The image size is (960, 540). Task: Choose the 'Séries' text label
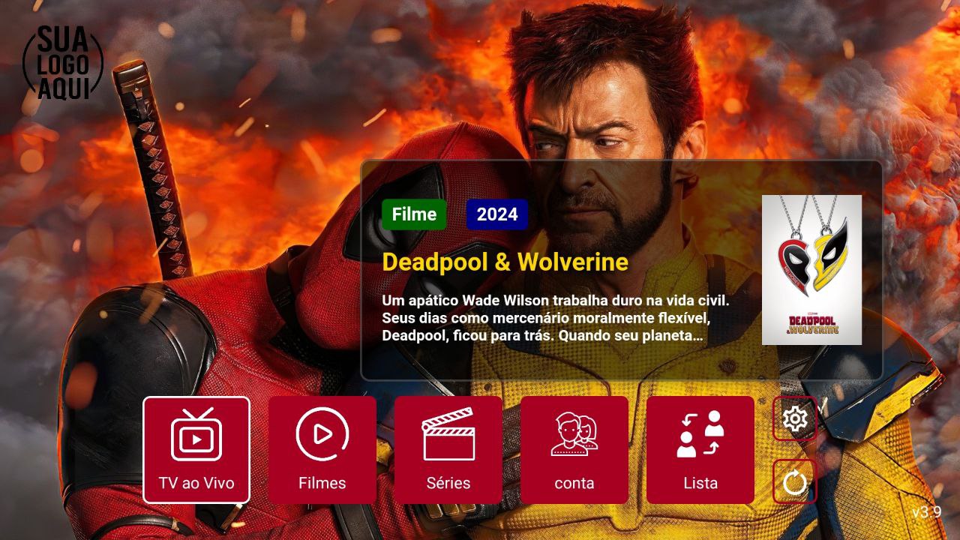(448, 483)
